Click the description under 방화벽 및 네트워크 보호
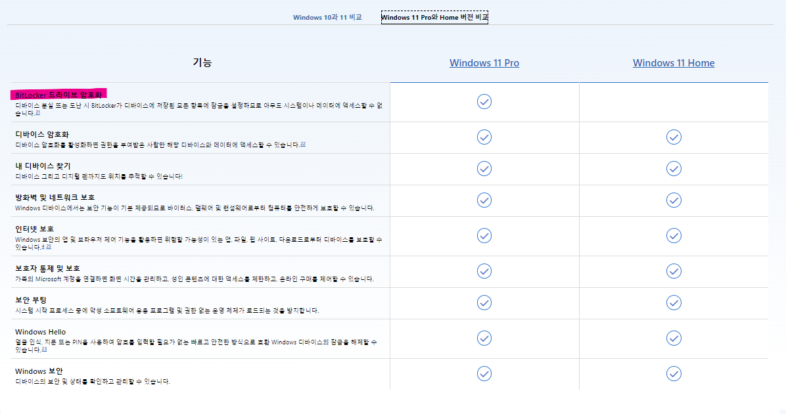The image size is (786, 414). (195, 208)
